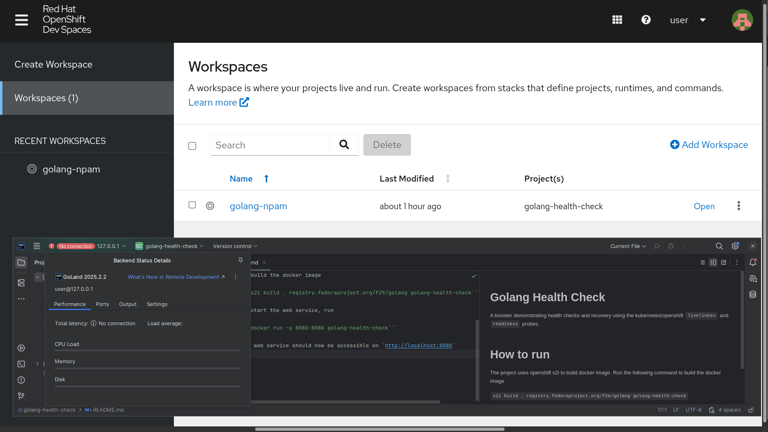Click the Add Workspace link
This screenshot has height=432, width=768.
click(709, 145)
